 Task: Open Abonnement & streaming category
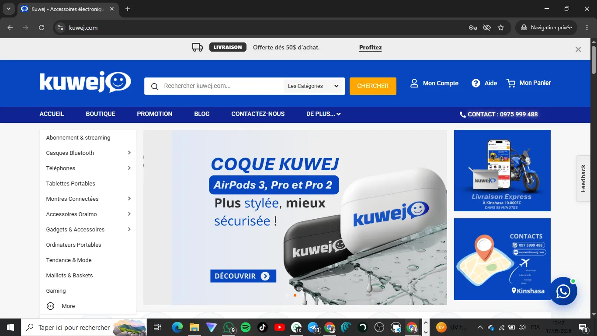78,138
